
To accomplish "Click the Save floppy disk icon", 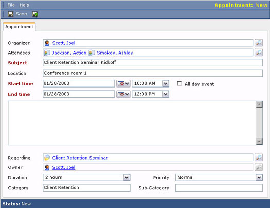I will point(10,14).
